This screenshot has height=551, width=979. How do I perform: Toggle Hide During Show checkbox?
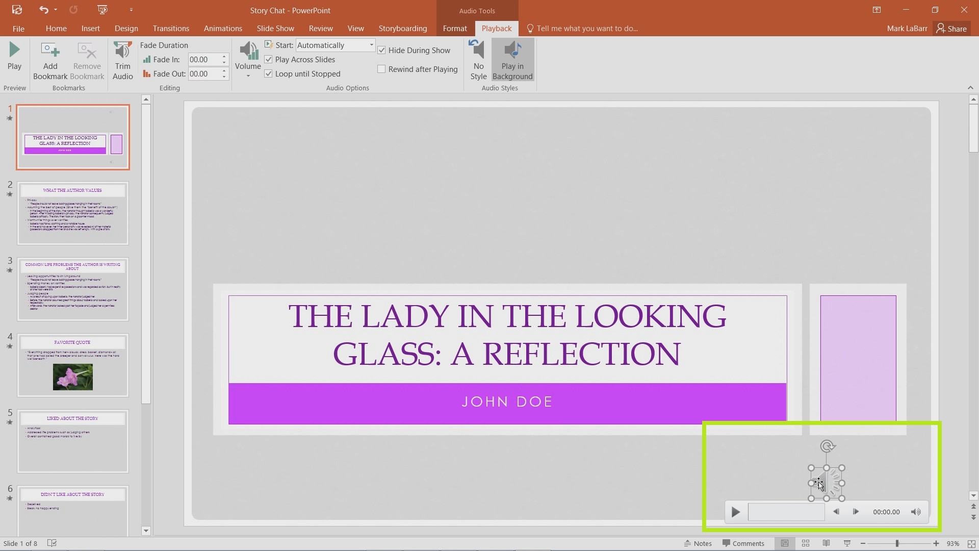382,50
